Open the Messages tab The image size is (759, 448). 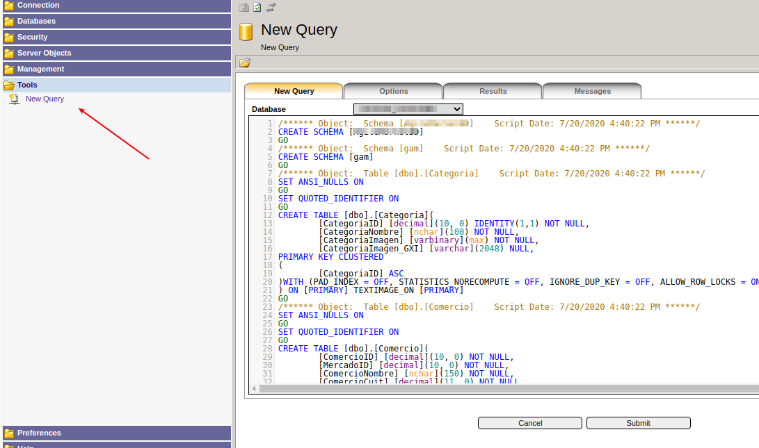tap(593, 91)
